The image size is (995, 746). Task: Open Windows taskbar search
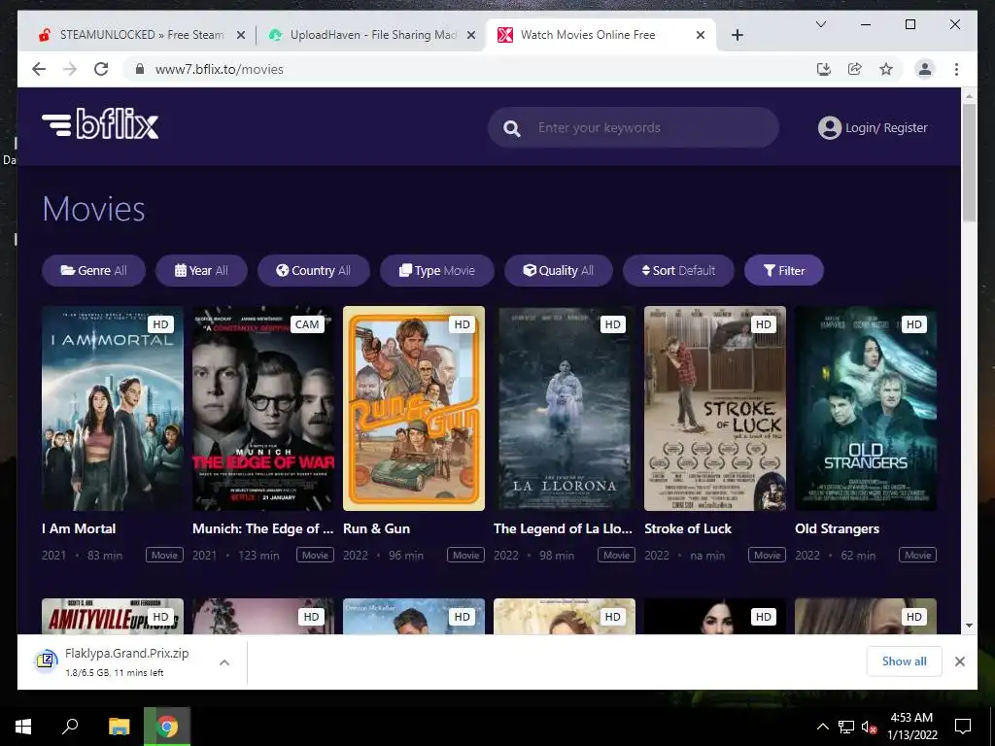click(x=70, y=727)
